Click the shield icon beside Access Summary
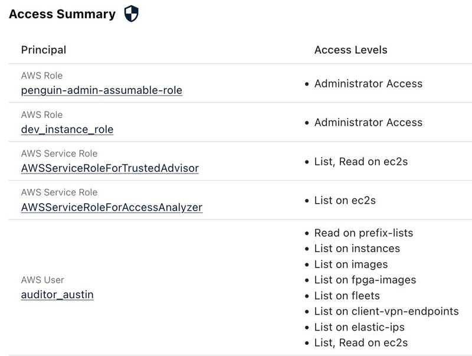472x356 pixels. 132,14
